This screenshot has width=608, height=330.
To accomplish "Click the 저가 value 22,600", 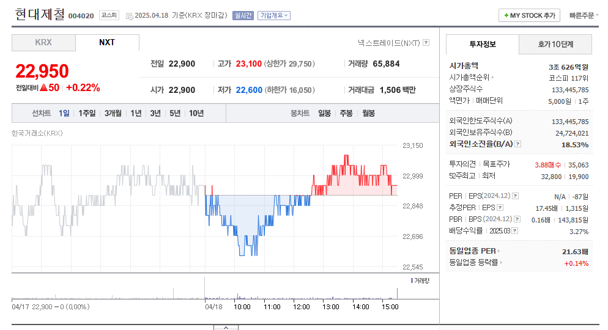I will [249, 90].
